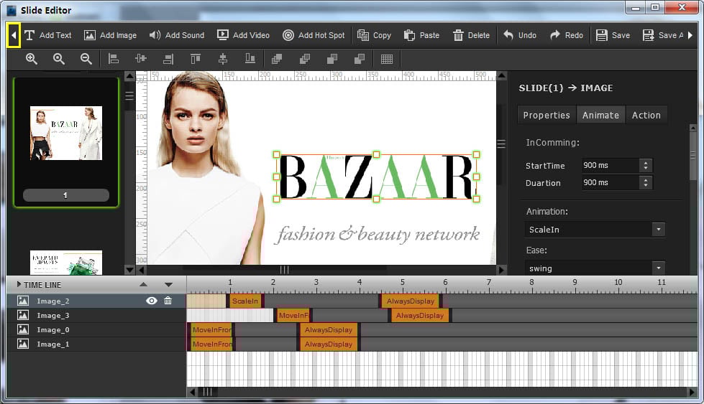Switch to the Action tab
The height and width of the screenshot is (404, 704).
(646, 115)
